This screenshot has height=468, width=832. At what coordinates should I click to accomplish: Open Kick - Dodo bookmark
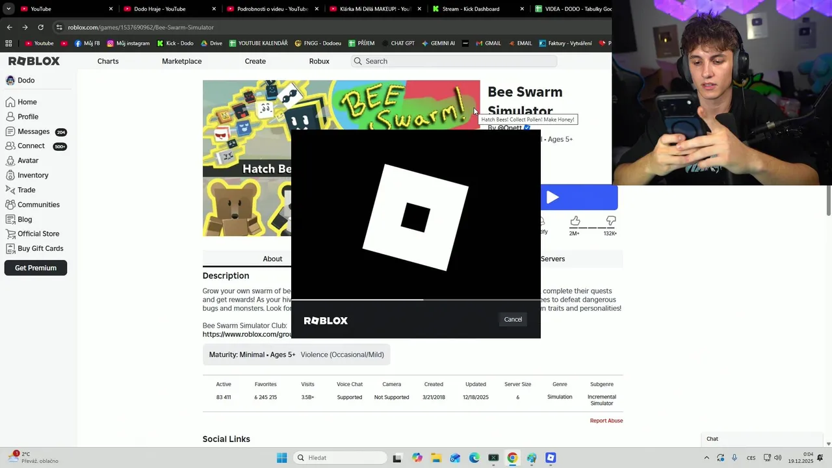click(175, 44)
